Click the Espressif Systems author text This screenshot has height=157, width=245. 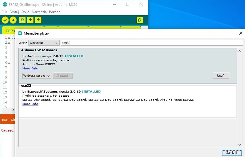click(x=43, y=91)
